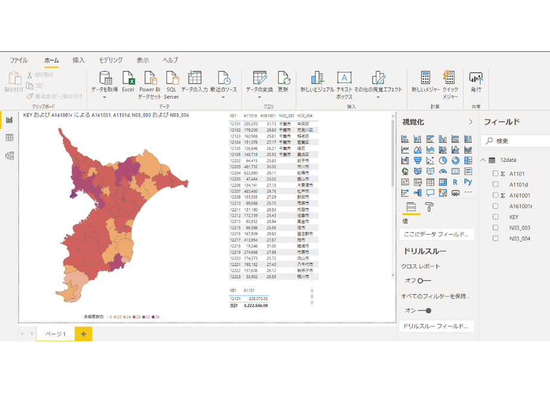Switch to the Data view sidebar icon
This screenshot has height=393, width=550.
click(x=10, y=138)
